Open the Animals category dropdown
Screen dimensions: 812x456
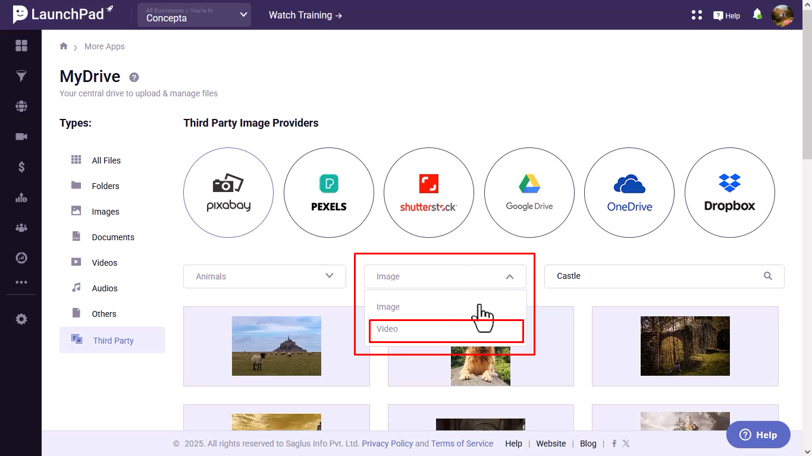[265, 276]
